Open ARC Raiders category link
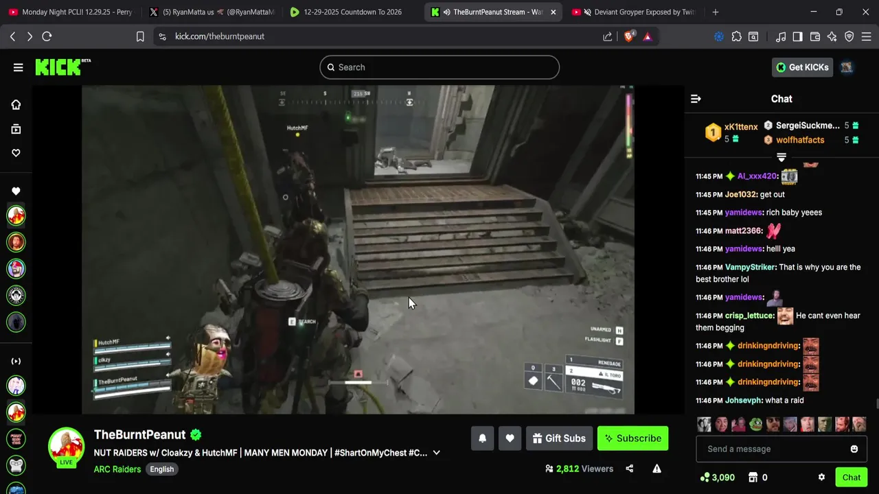Screen dimensions: 879x494 tap(117, 469)
